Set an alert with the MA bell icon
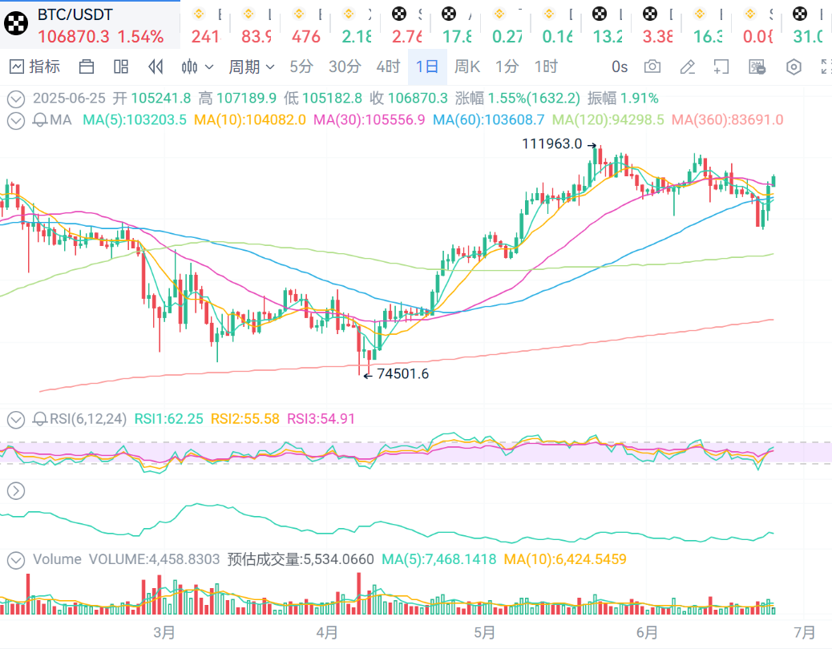This screenshot has width=832, height=649. (x=40, y=120)
